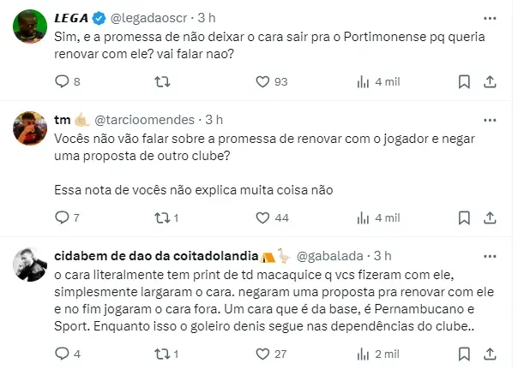Image resolution: width=518 pixels, height=369 pixels.
Task: Share LEGA's tweet
Action: pos(491,81)
